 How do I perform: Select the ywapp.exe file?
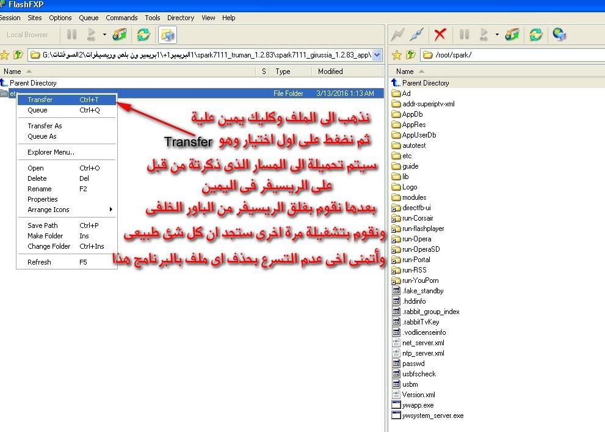coord(418,405)
